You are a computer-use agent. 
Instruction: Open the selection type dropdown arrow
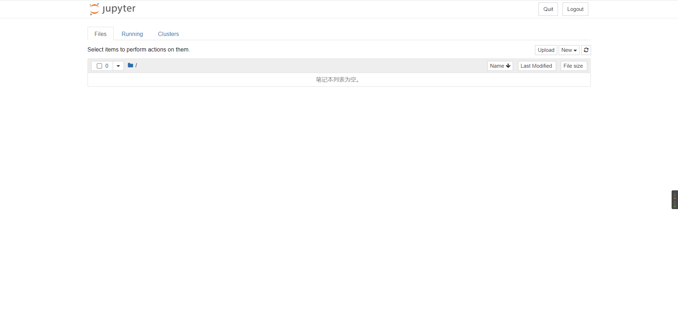[x=118, y=66]
